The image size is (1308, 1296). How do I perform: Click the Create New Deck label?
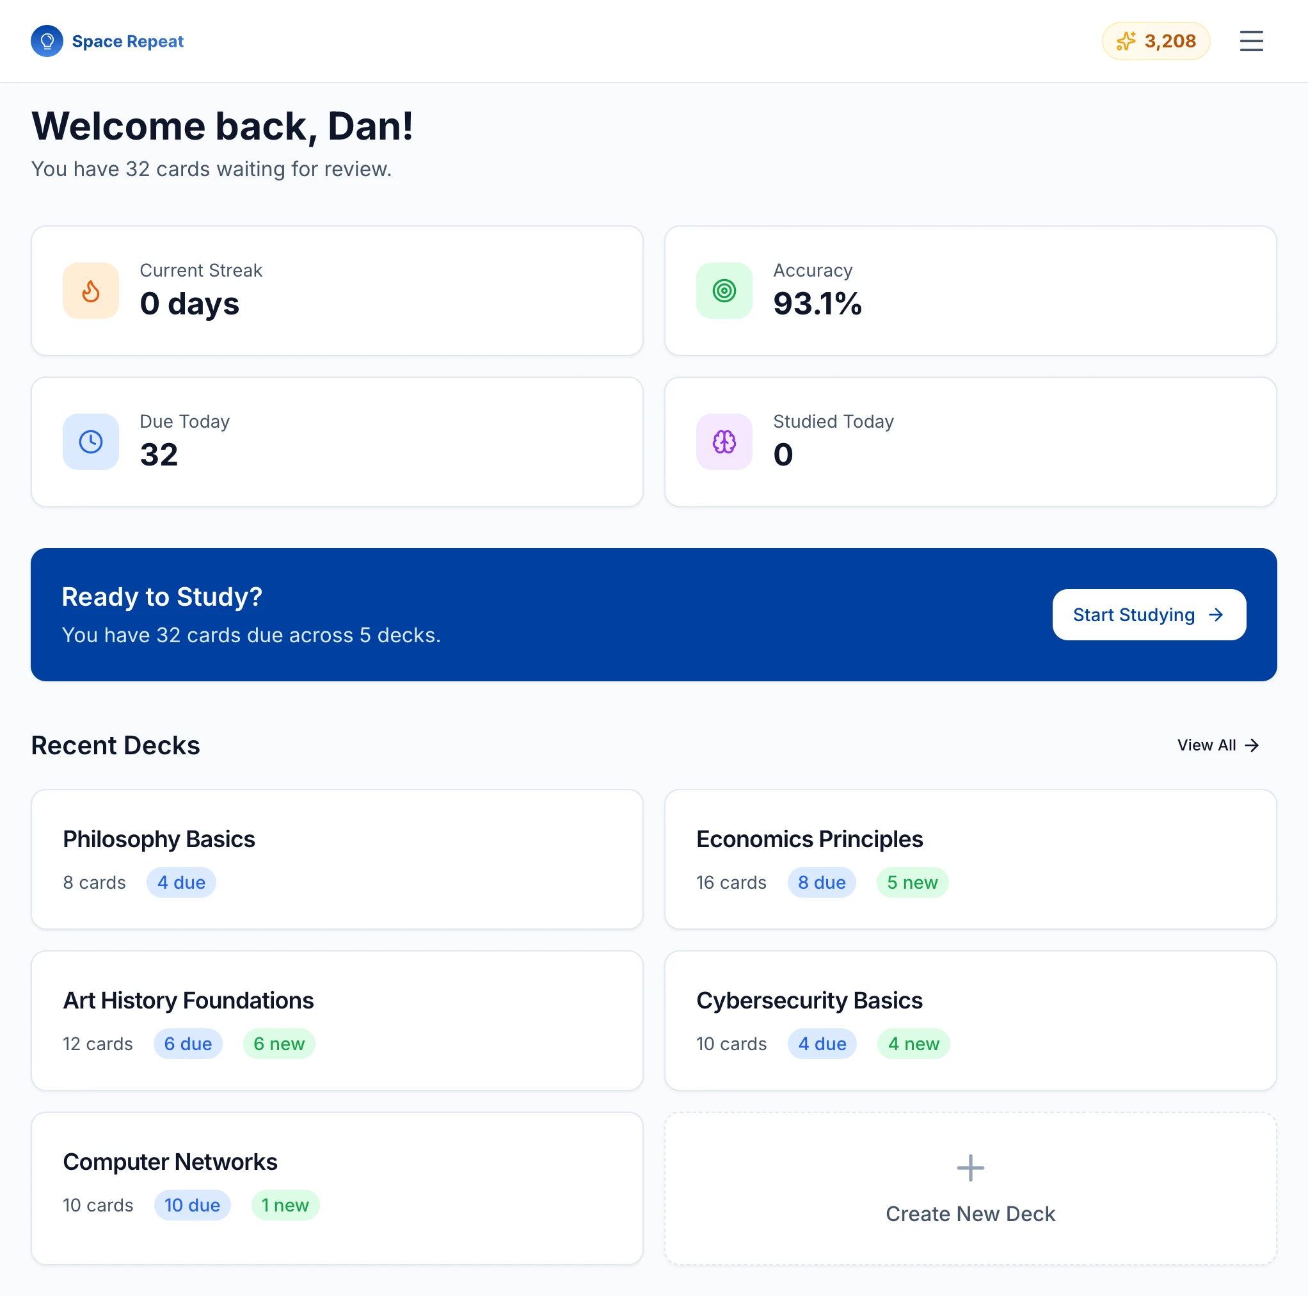[x=969, y=1213]
